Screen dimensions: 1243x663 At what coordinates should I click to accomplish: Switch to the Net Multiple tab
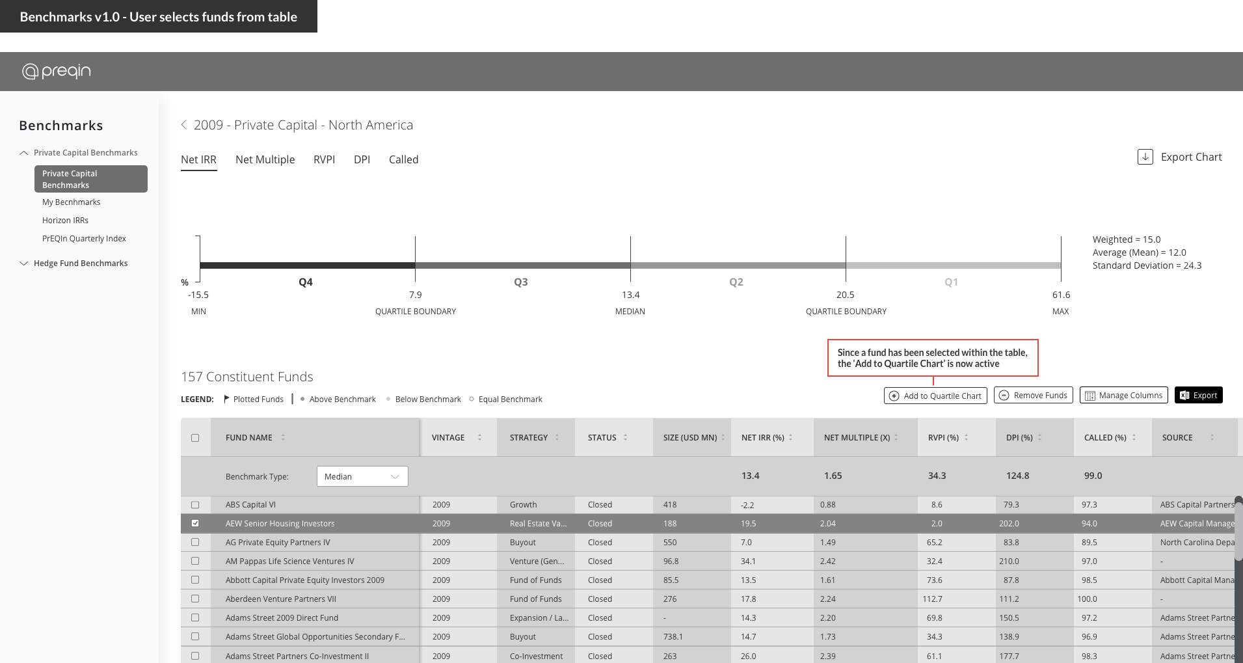(265, 159)
